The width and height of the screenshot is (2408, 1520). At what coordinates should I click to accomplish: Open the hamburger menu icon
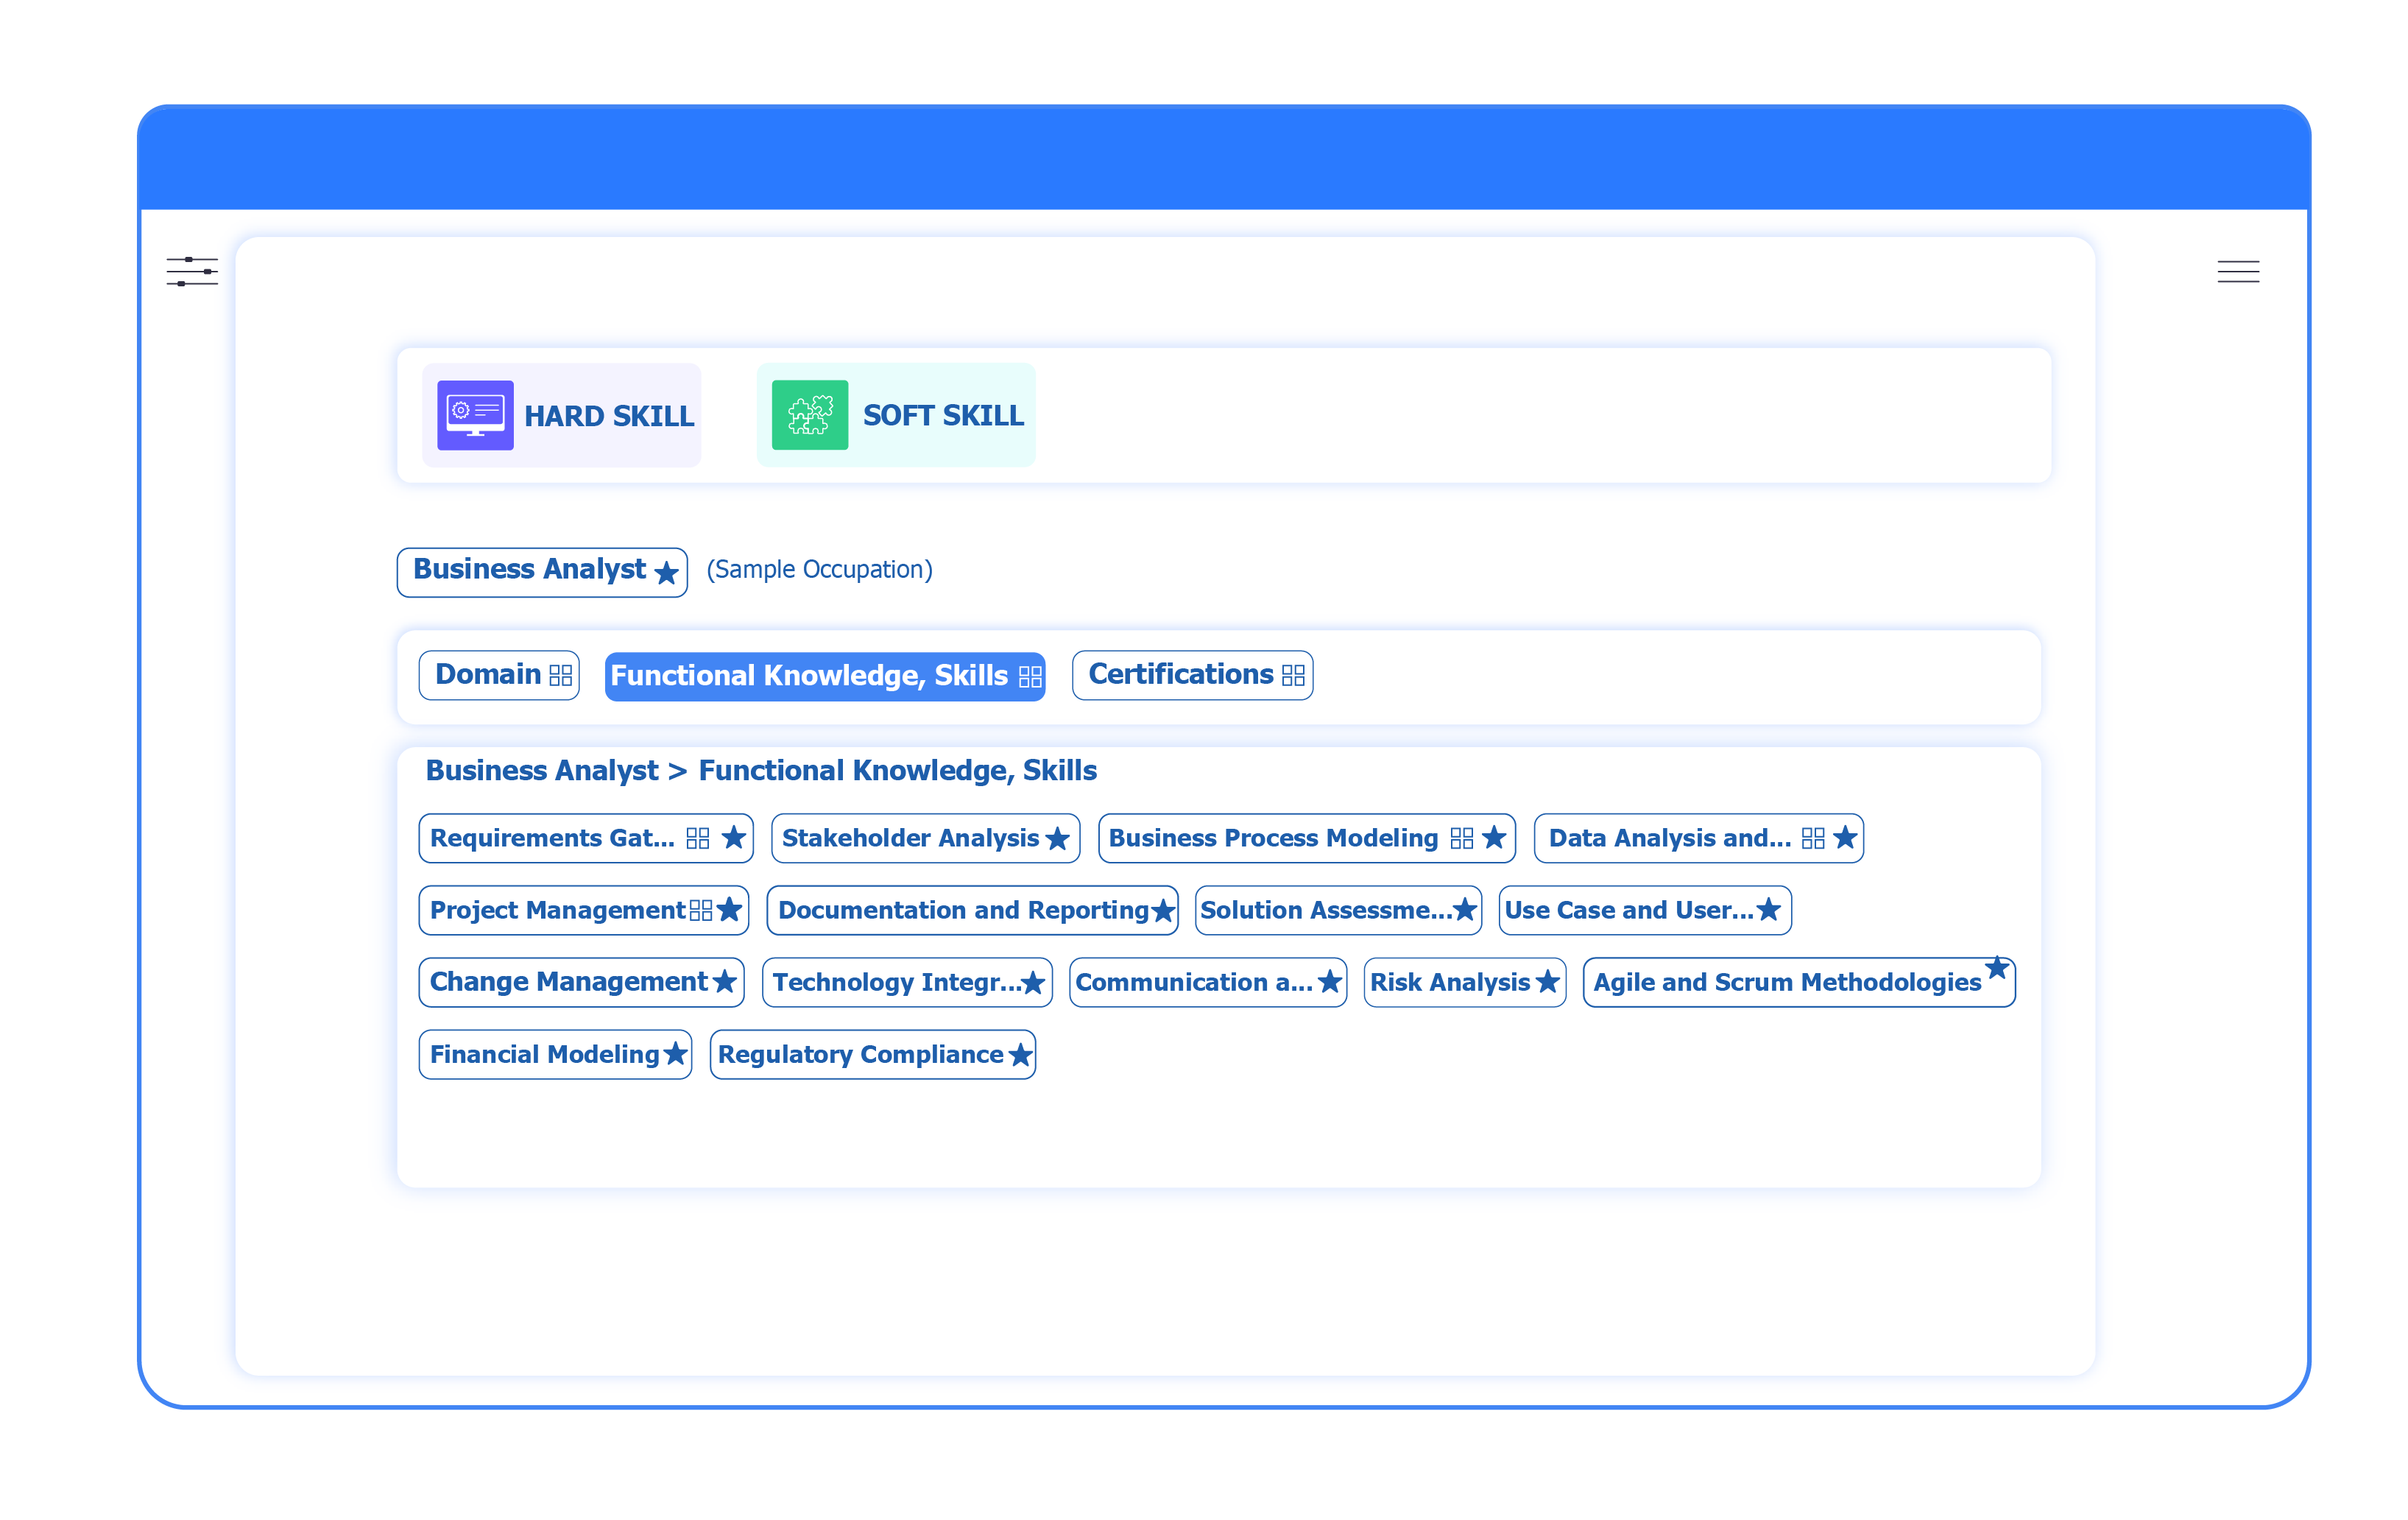pyautogui.click(x=2237, y=271)
